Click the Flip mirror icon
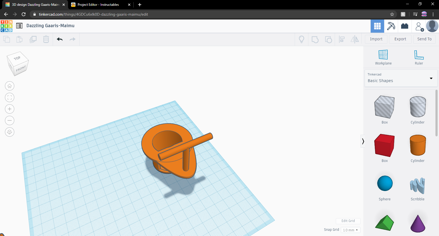 [x=355, y=39]
